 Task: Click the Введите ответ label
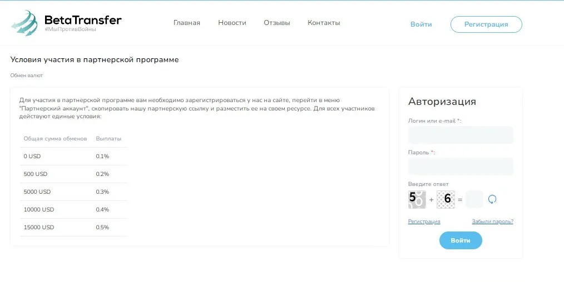coord(428,184)
